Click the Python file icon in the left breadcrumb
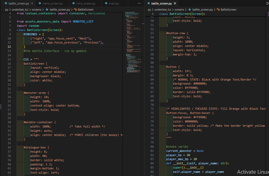 click(47, 10)
